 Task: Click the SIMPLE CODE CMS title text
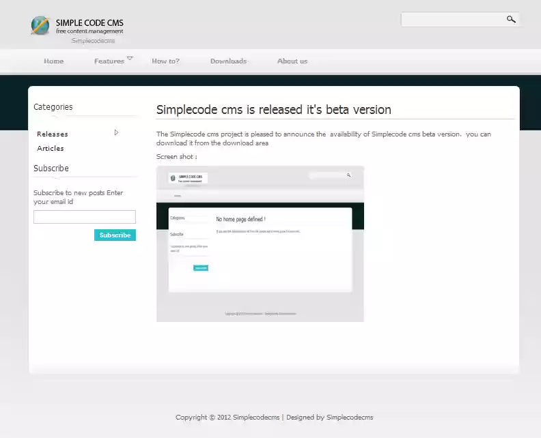pos(89,23)
